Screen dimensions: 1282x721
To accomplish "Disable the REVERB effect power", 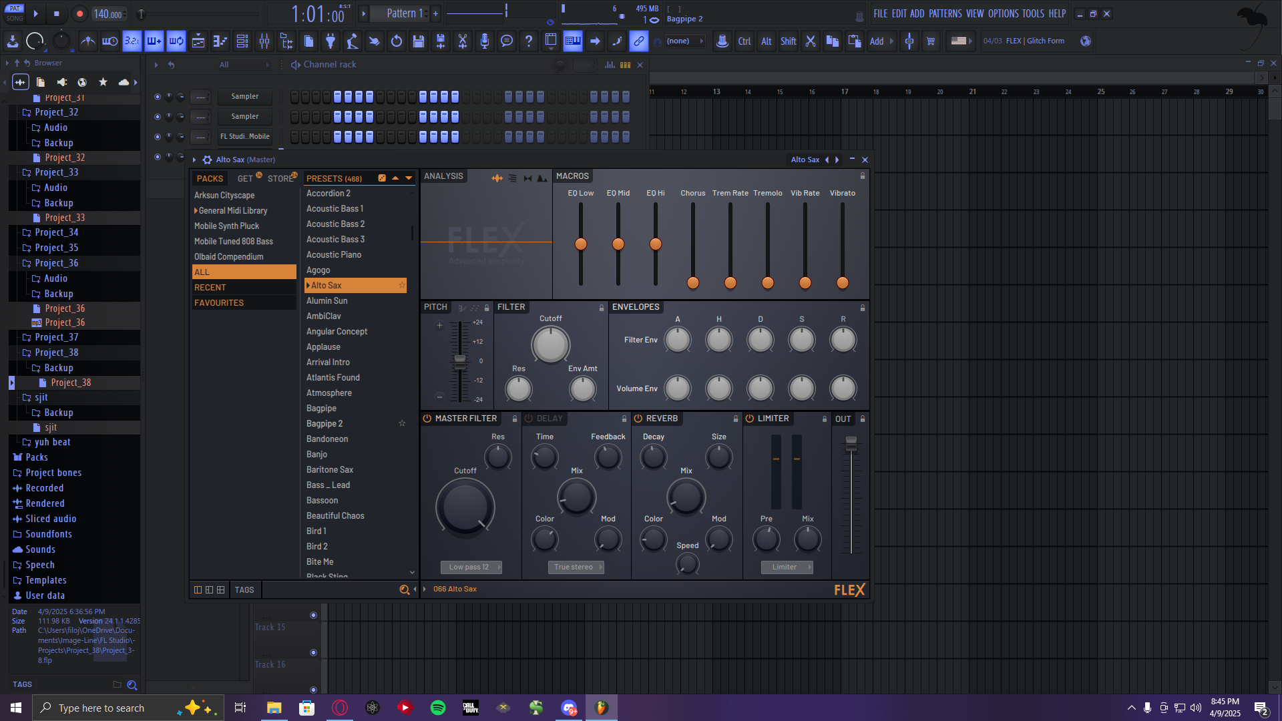I will pyautogui.click(x=638, y=419).
